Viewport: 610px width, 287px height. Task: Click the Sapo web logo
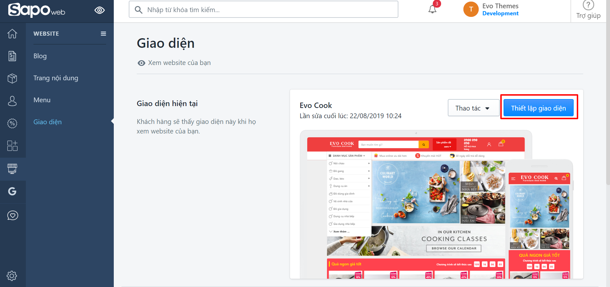37,10
